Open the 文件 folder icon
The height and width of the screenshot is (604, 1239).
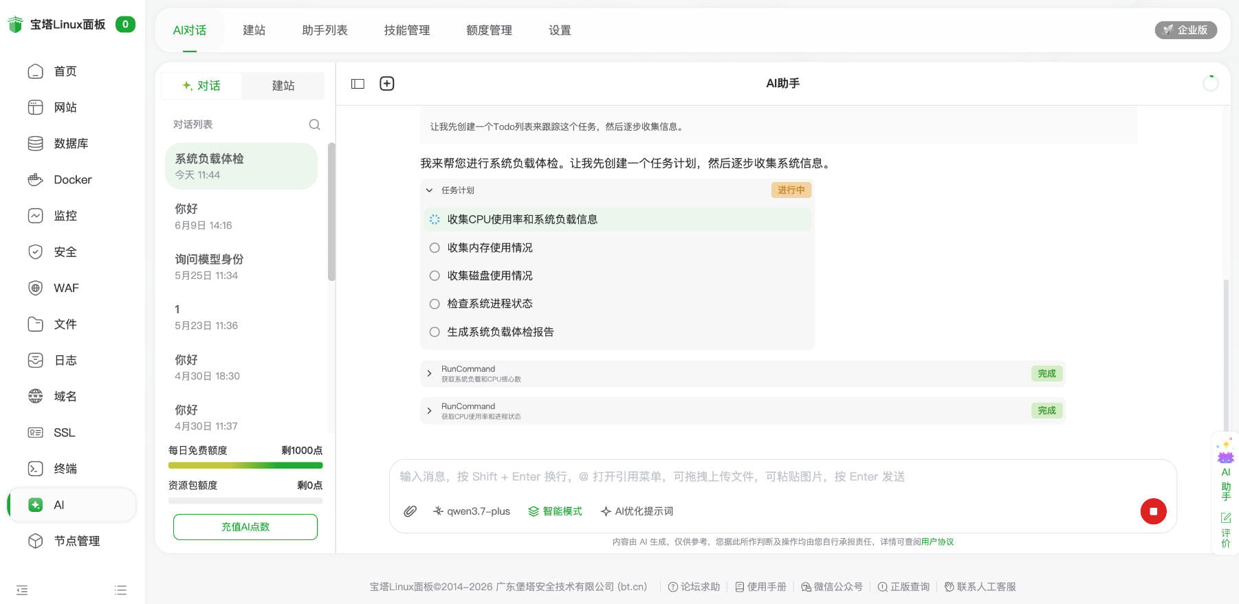tap(35, 324)
